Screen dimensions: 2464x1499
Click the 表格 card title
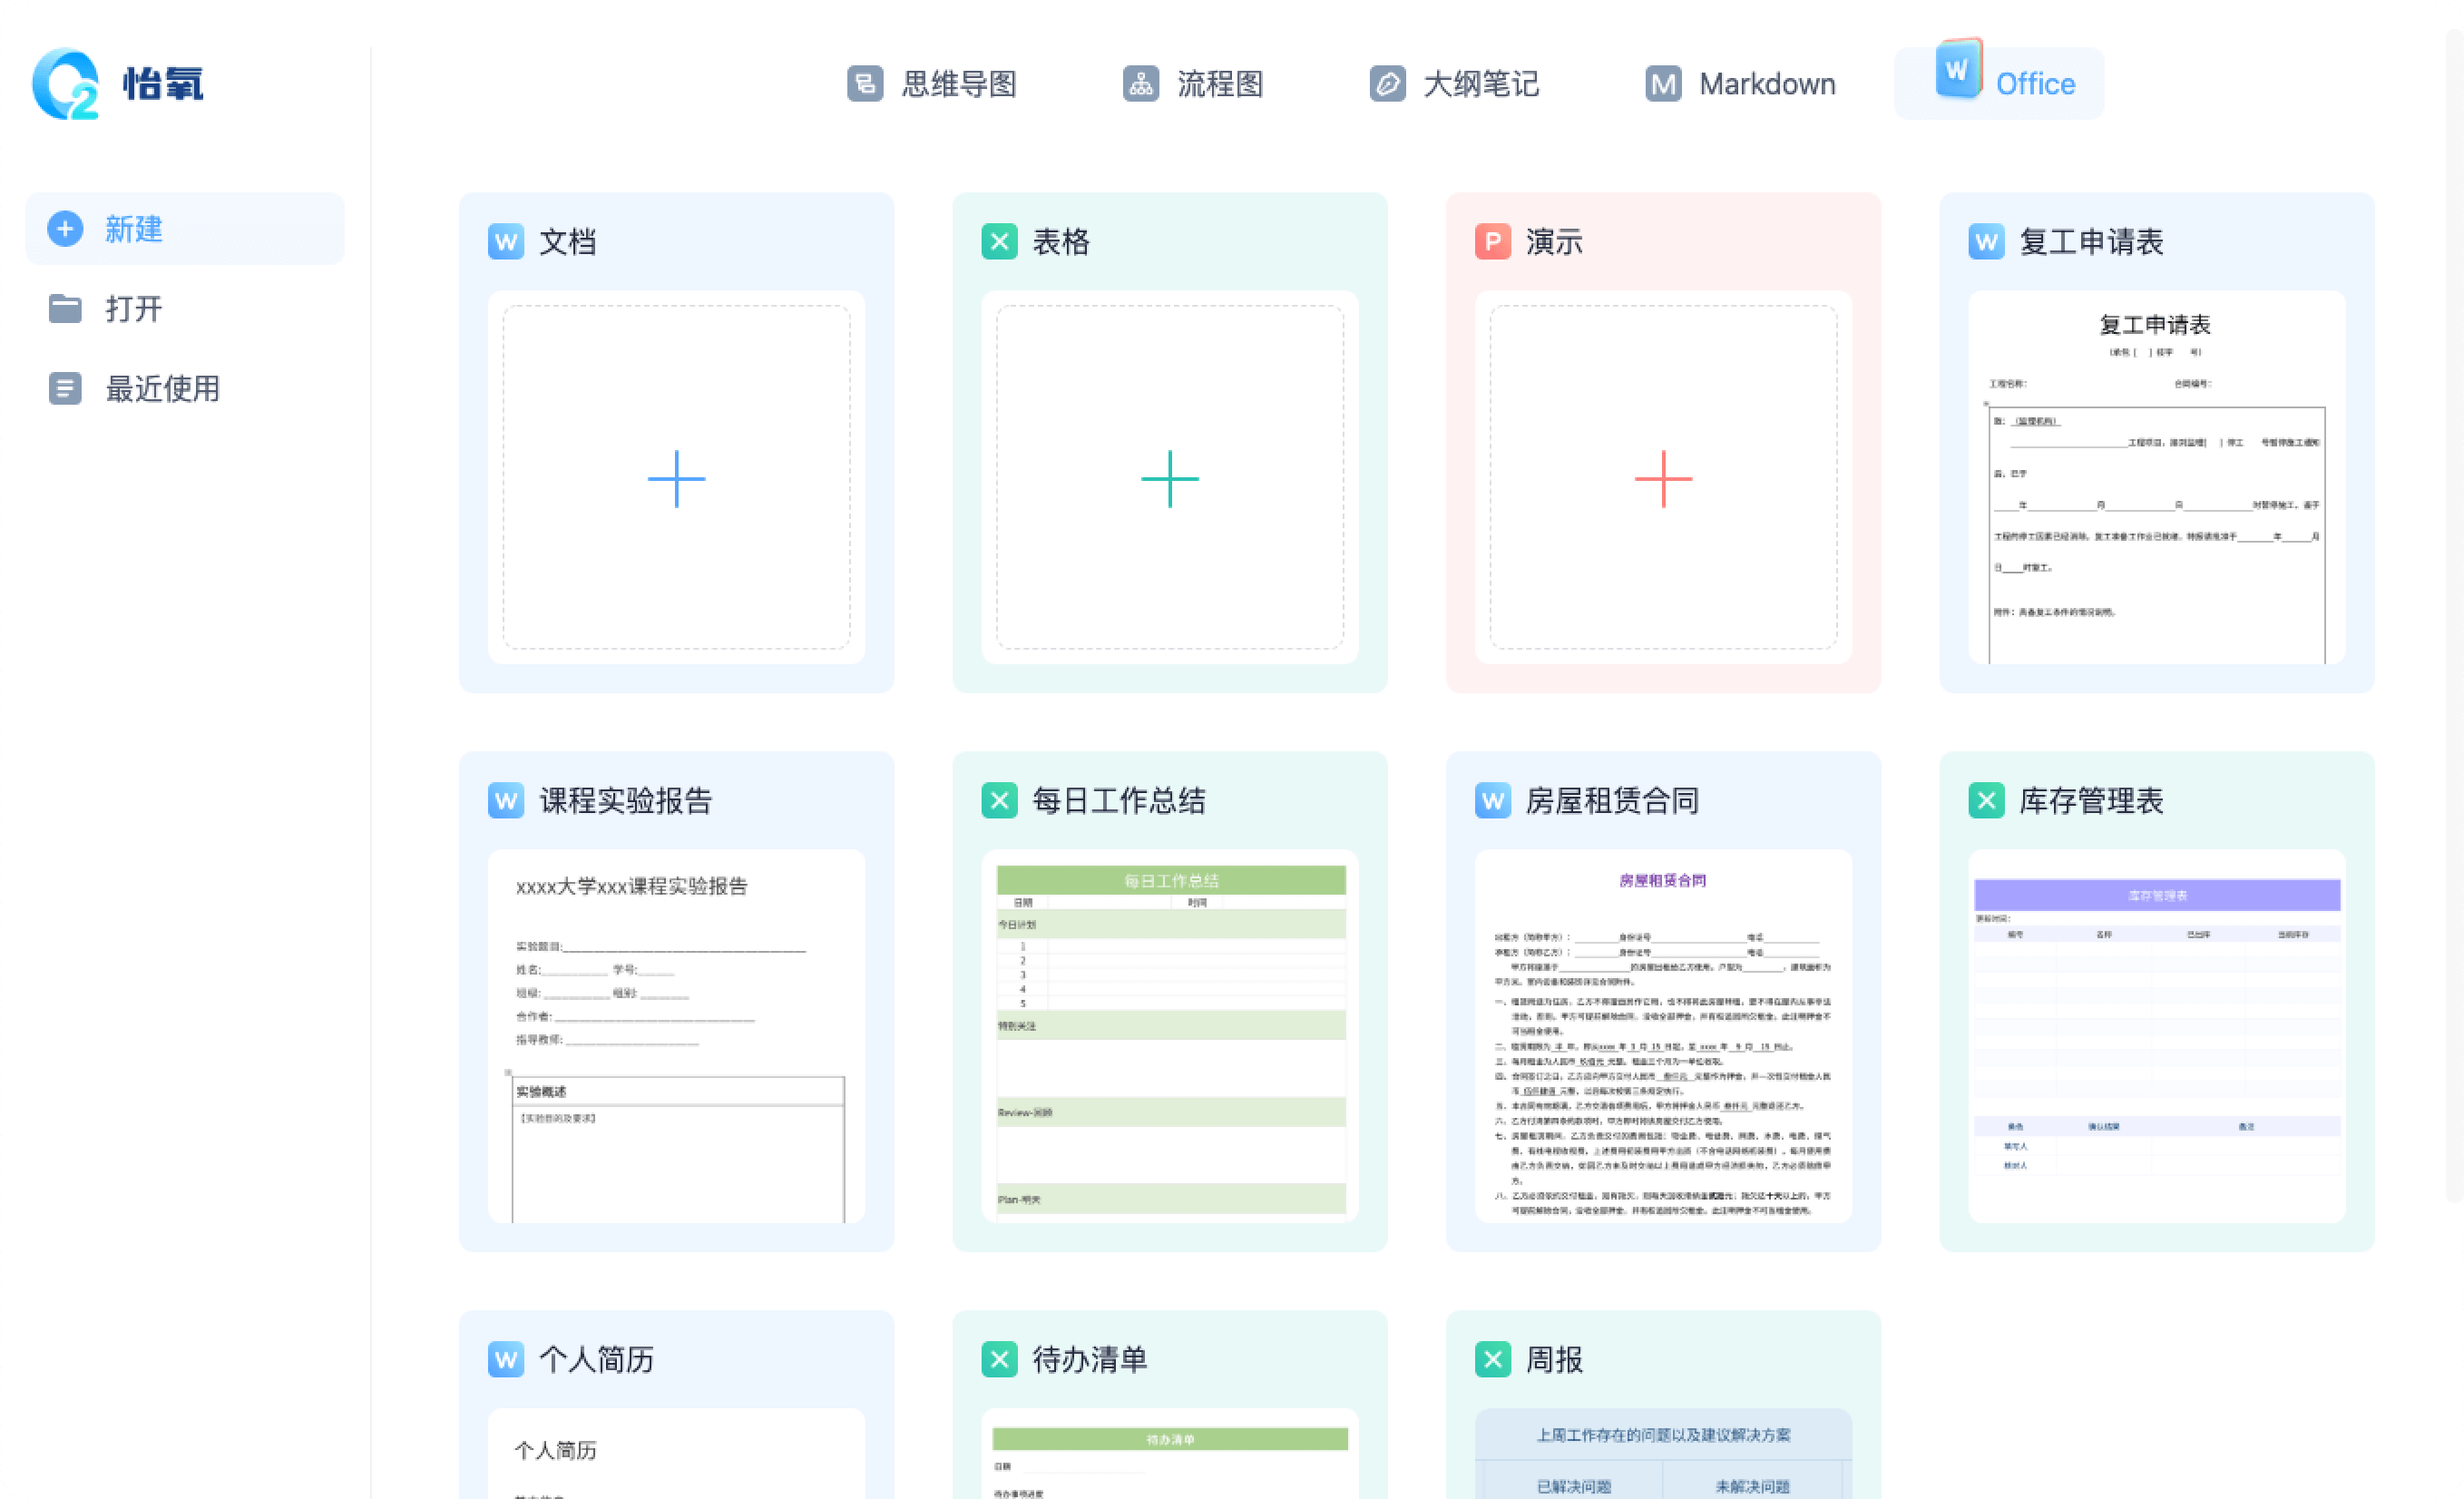coord(1061,242)
